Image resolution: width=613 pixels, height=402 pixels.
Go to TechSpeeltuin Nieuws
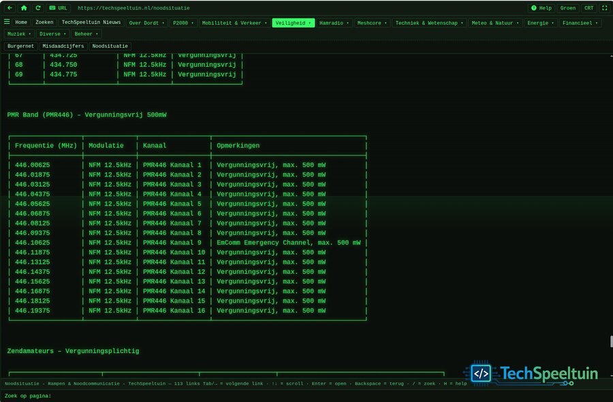tap(91, 22)
